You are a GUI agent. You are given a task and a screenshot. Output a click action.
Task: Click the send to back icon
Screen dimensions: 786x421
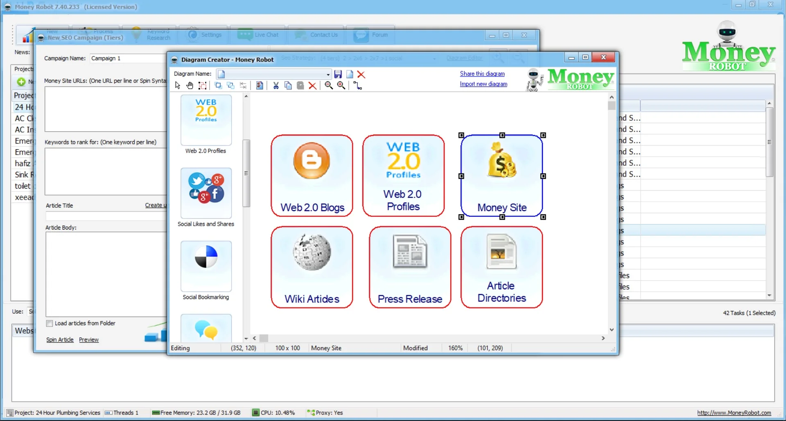[x=231, y=86]
